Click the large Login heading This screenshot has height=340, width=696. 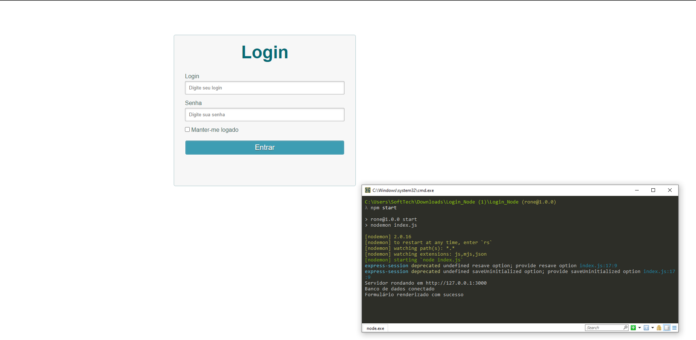pos(265,53)
